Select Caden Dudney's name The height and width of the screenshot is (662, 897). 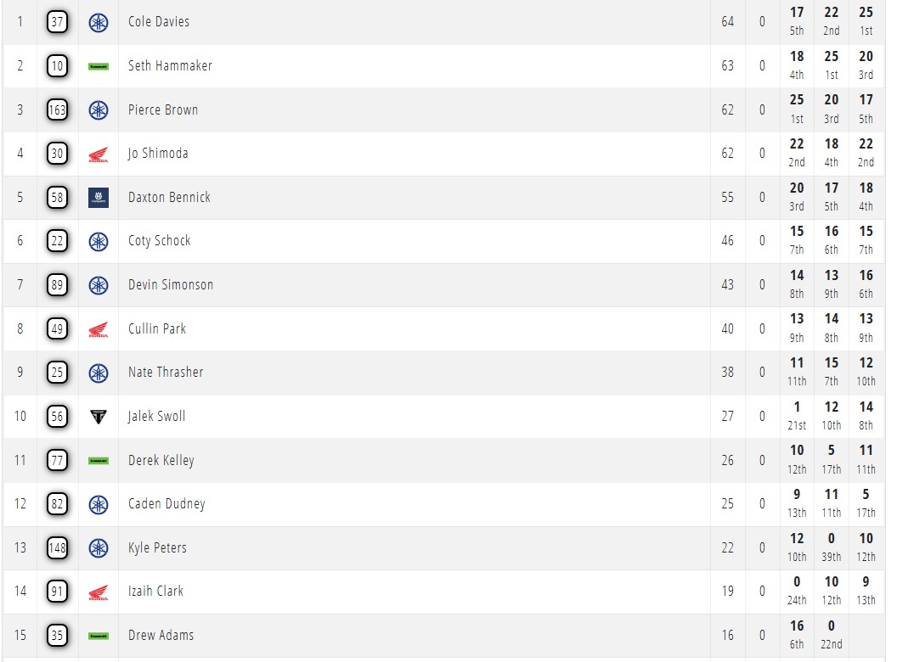click(166, 504)
